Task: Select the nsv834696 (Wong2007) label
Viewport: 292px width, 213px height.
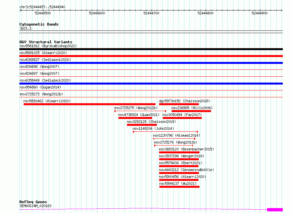Action: (x=39, y=67)
